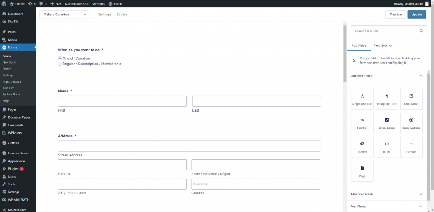Click the WordPress logo icon
Screen dimensions: 434x212
4,3
